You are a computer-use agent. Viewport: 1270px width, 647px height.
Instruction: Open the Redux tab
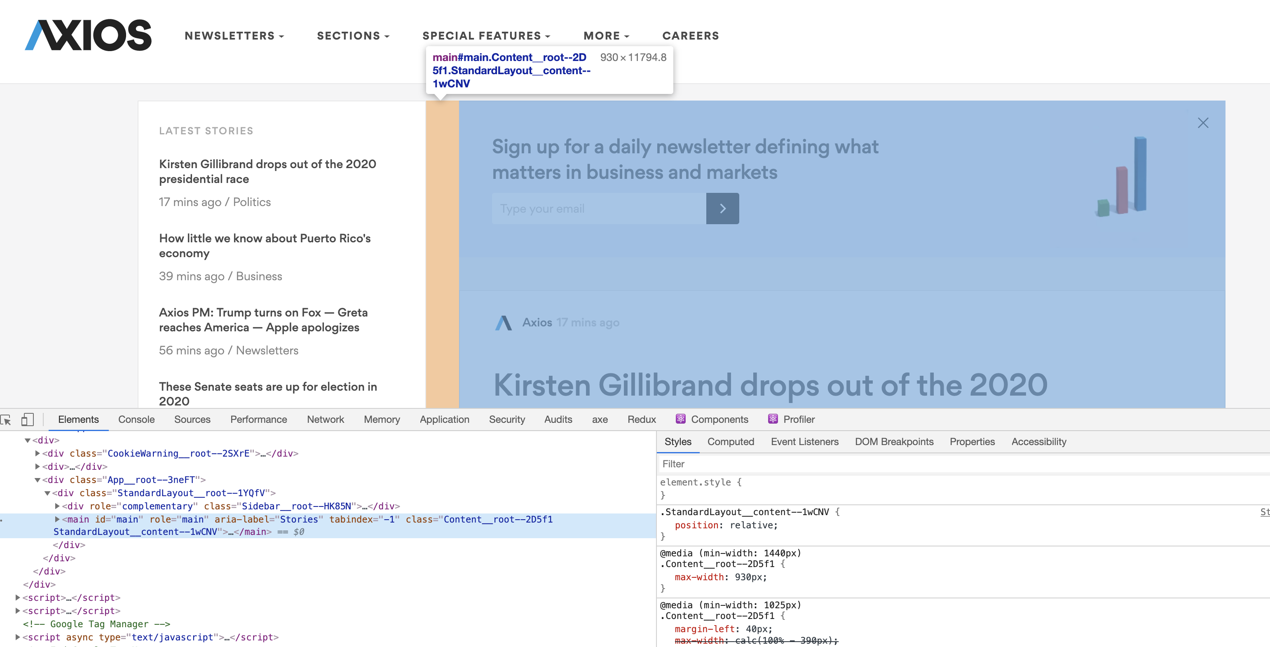642,419
